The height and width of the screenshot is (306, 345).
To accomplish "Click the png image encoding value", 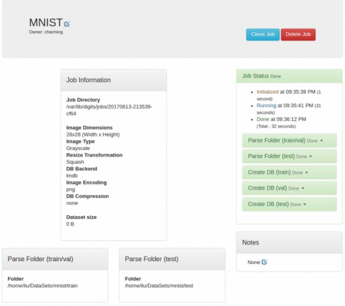I will pyautogui.click(x=71, y=190).
